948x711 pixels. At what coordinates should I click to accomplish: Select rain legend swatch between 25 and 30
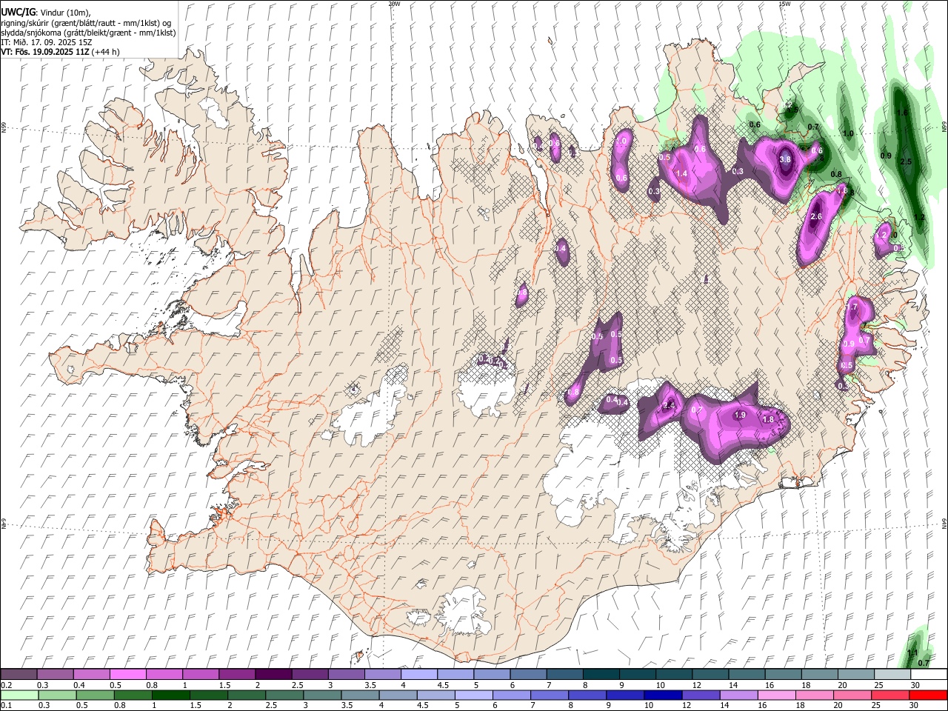[889, 695]
